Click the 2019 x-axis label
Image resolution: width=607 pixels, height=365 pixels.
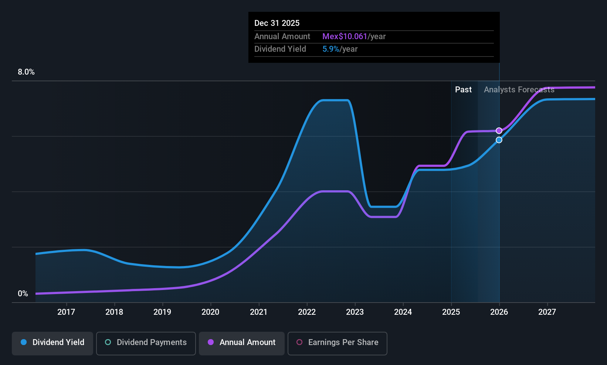(162, 312)
